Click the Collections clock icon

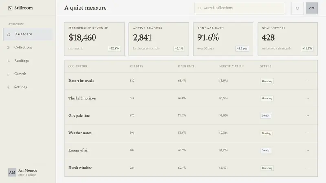coord(8,48)
